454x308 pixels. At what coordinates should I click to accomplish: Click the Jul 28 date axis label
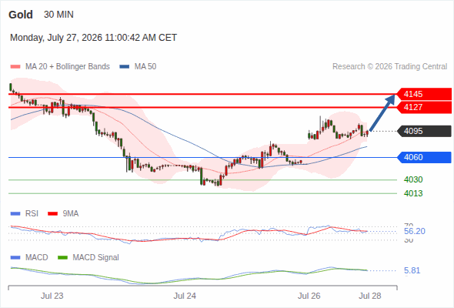tap(370, 296)
